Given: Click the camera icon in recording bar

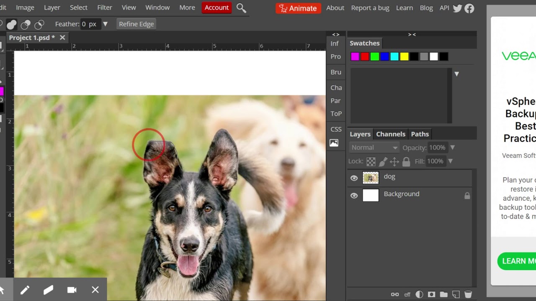Looking at the screenshot, I should (x=72, y=290).
